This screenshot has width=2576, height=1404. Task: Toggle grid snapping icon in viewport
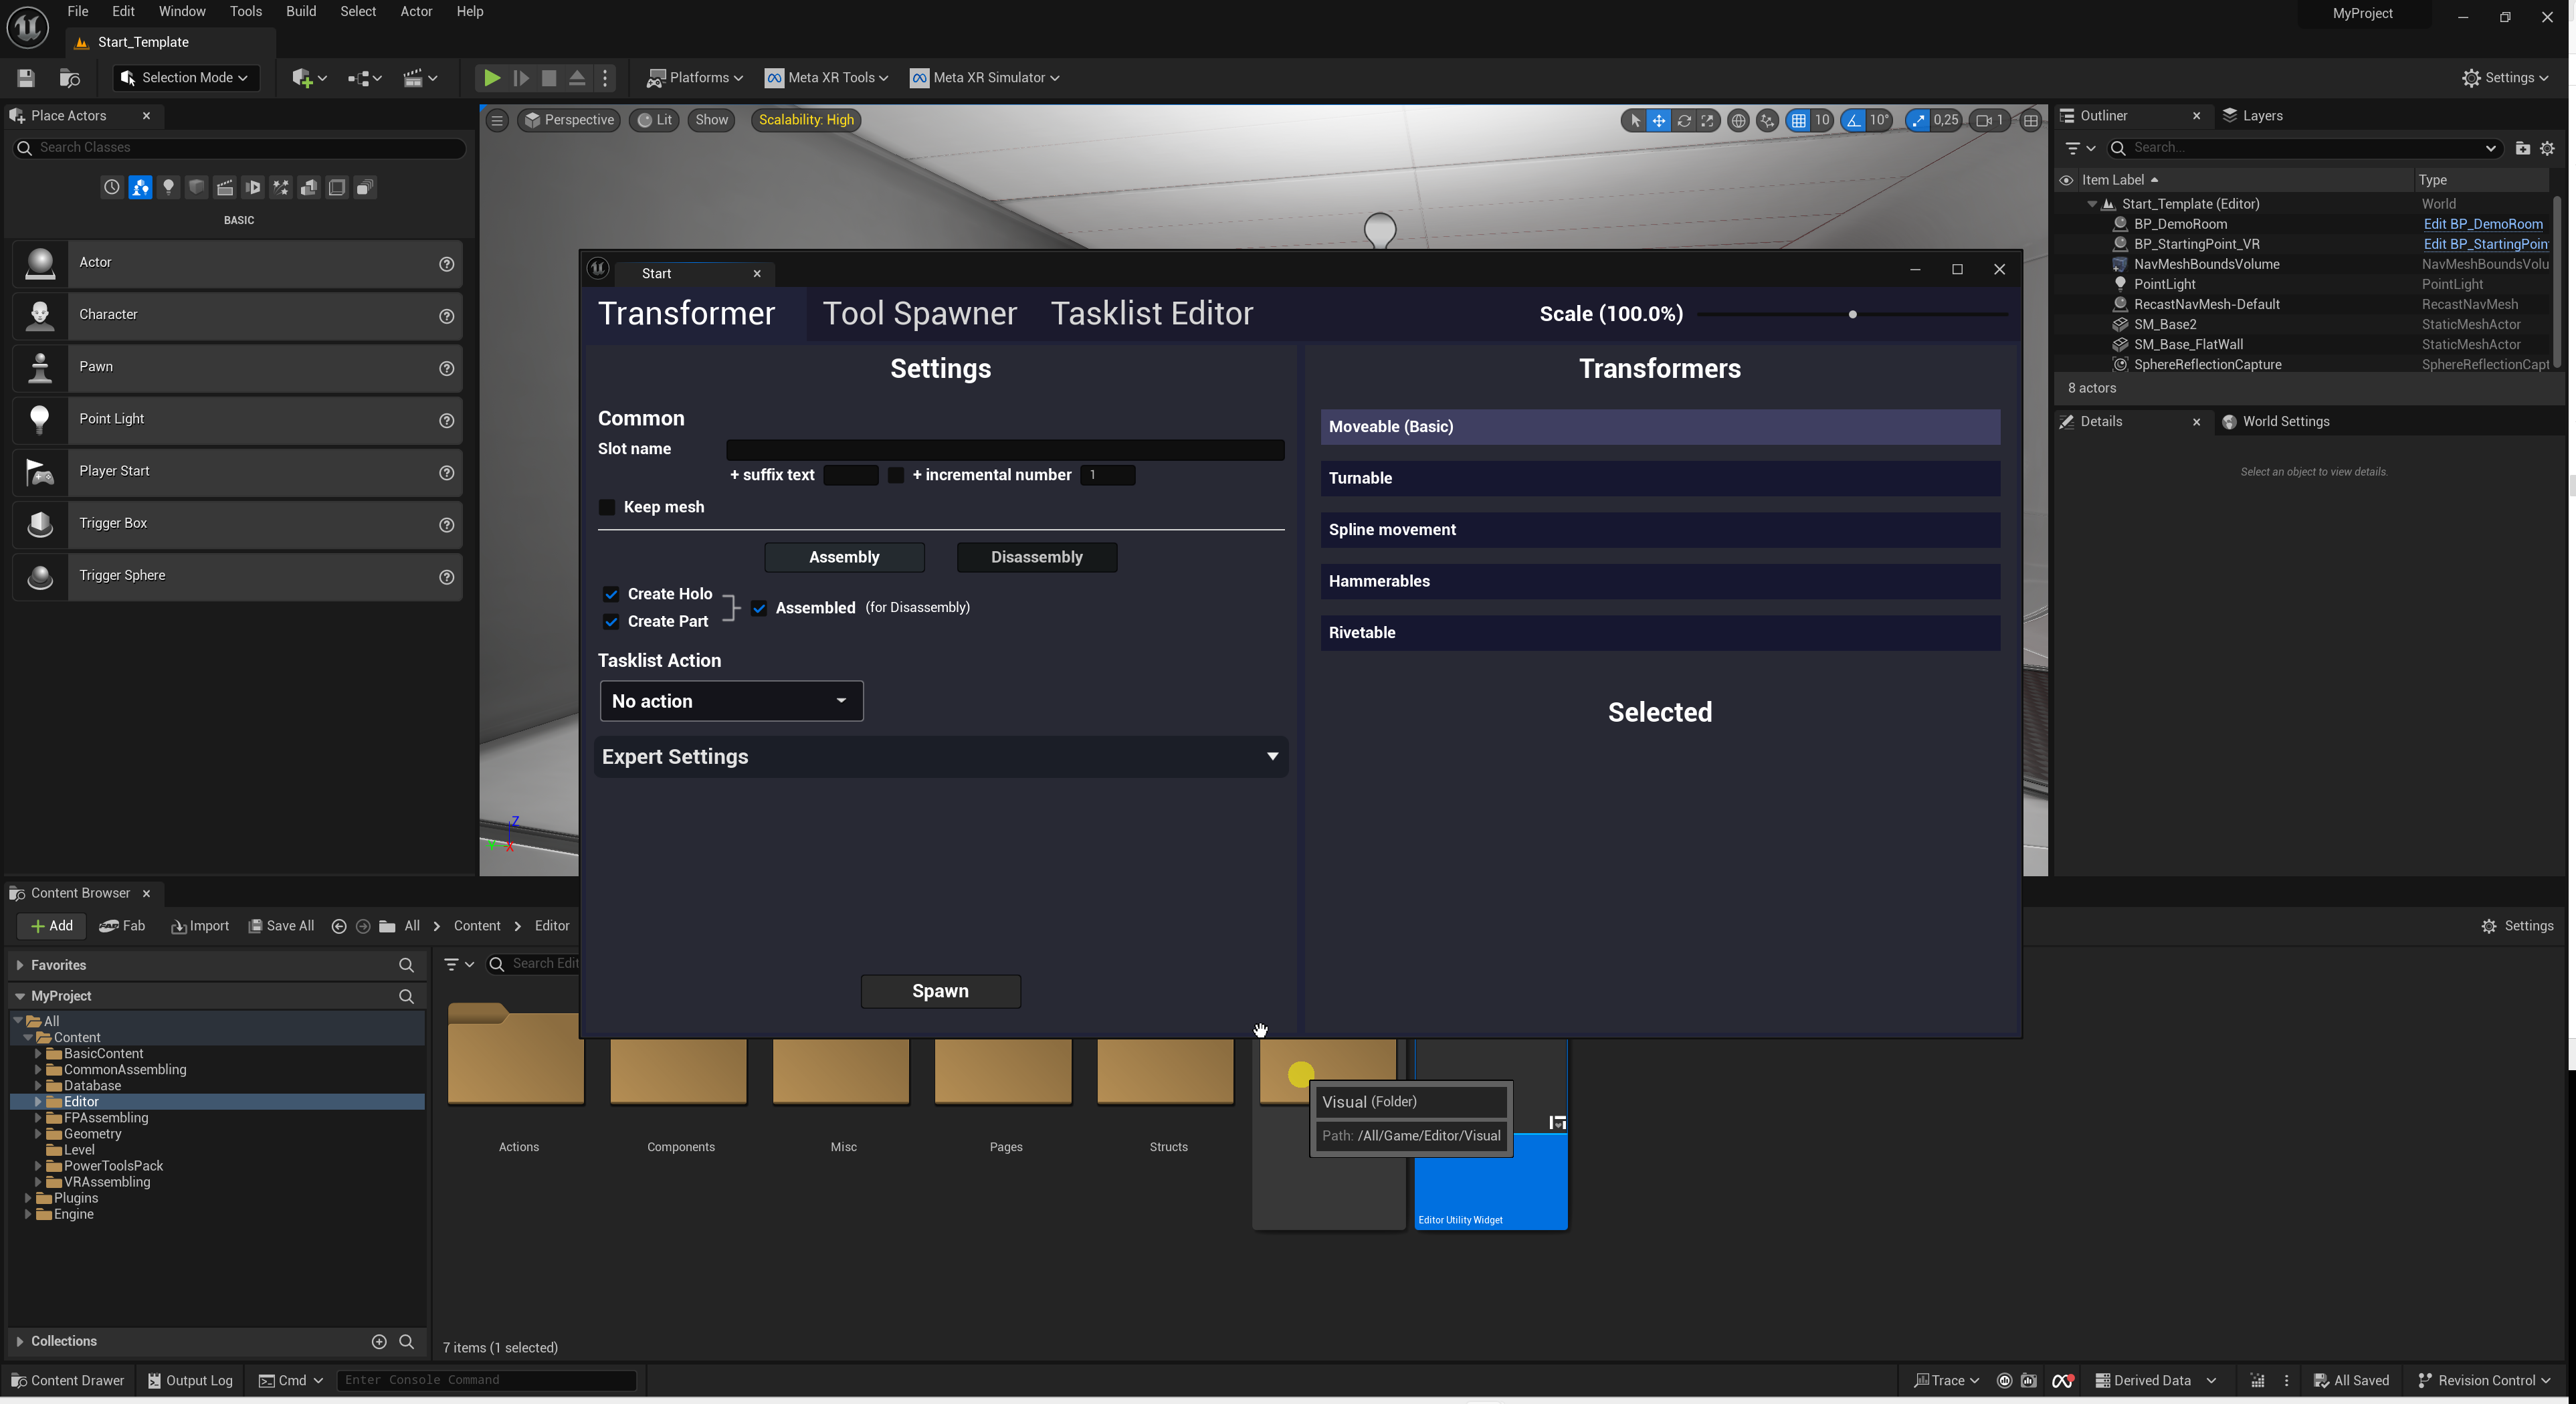point(1799,120)
